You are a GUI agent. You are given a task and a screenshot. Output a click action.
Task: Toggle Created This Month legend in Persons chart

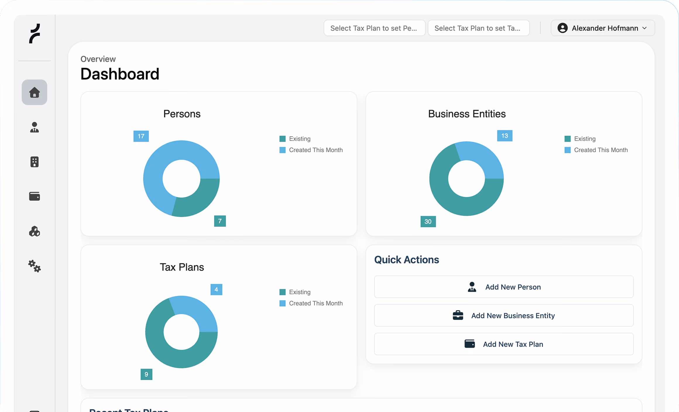311,150
